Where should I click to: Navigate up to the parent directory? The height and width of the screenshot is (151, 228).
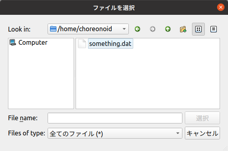click(168, 29)
